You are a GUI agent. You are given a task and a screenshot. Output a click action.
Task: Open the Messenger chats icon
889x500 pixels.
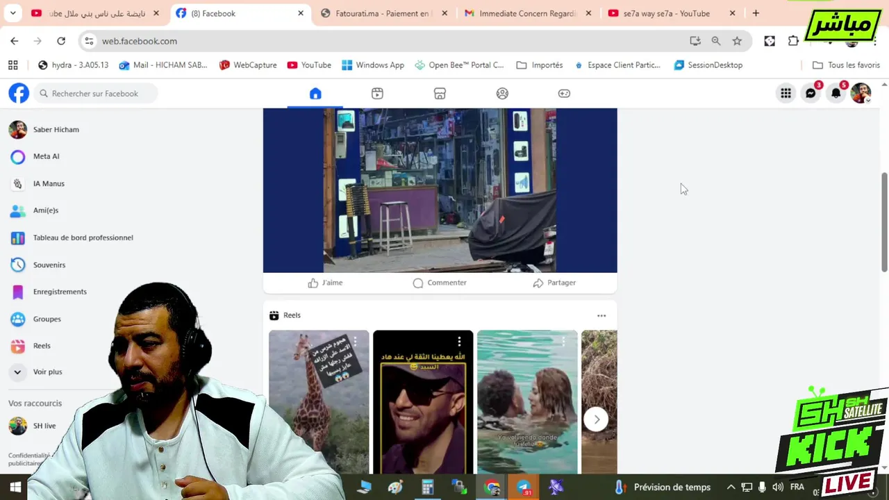[x=811, y=93]
